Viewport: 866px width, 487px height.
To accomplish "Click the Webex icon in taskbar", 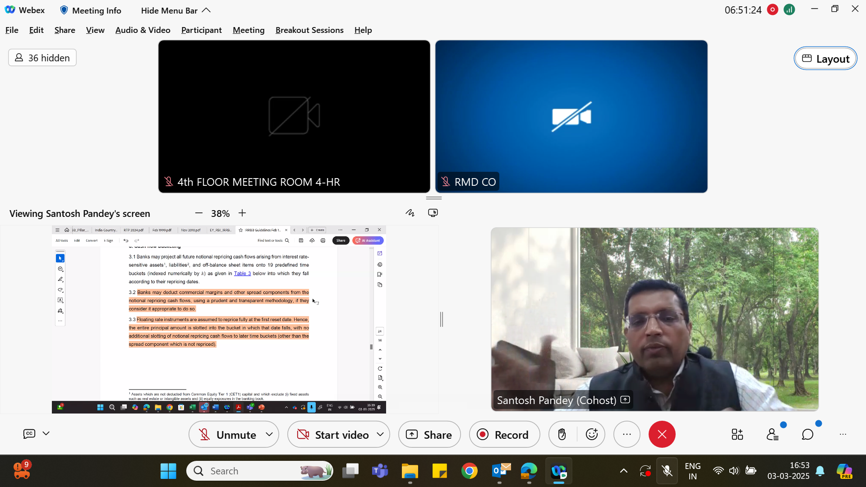I will (559, 471).
